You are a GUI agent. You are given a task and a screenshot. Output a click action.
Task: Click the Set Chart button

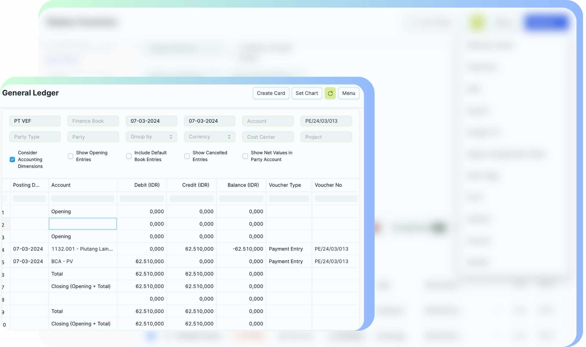(x=307, y=93)
